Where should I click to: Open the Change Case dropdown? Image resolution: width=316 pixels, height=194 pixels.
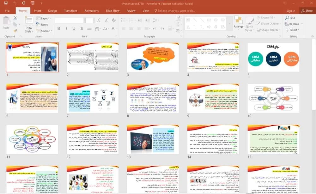(105, 29)
